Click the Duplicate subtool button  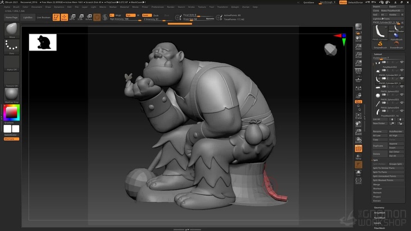tap(380, 146)
